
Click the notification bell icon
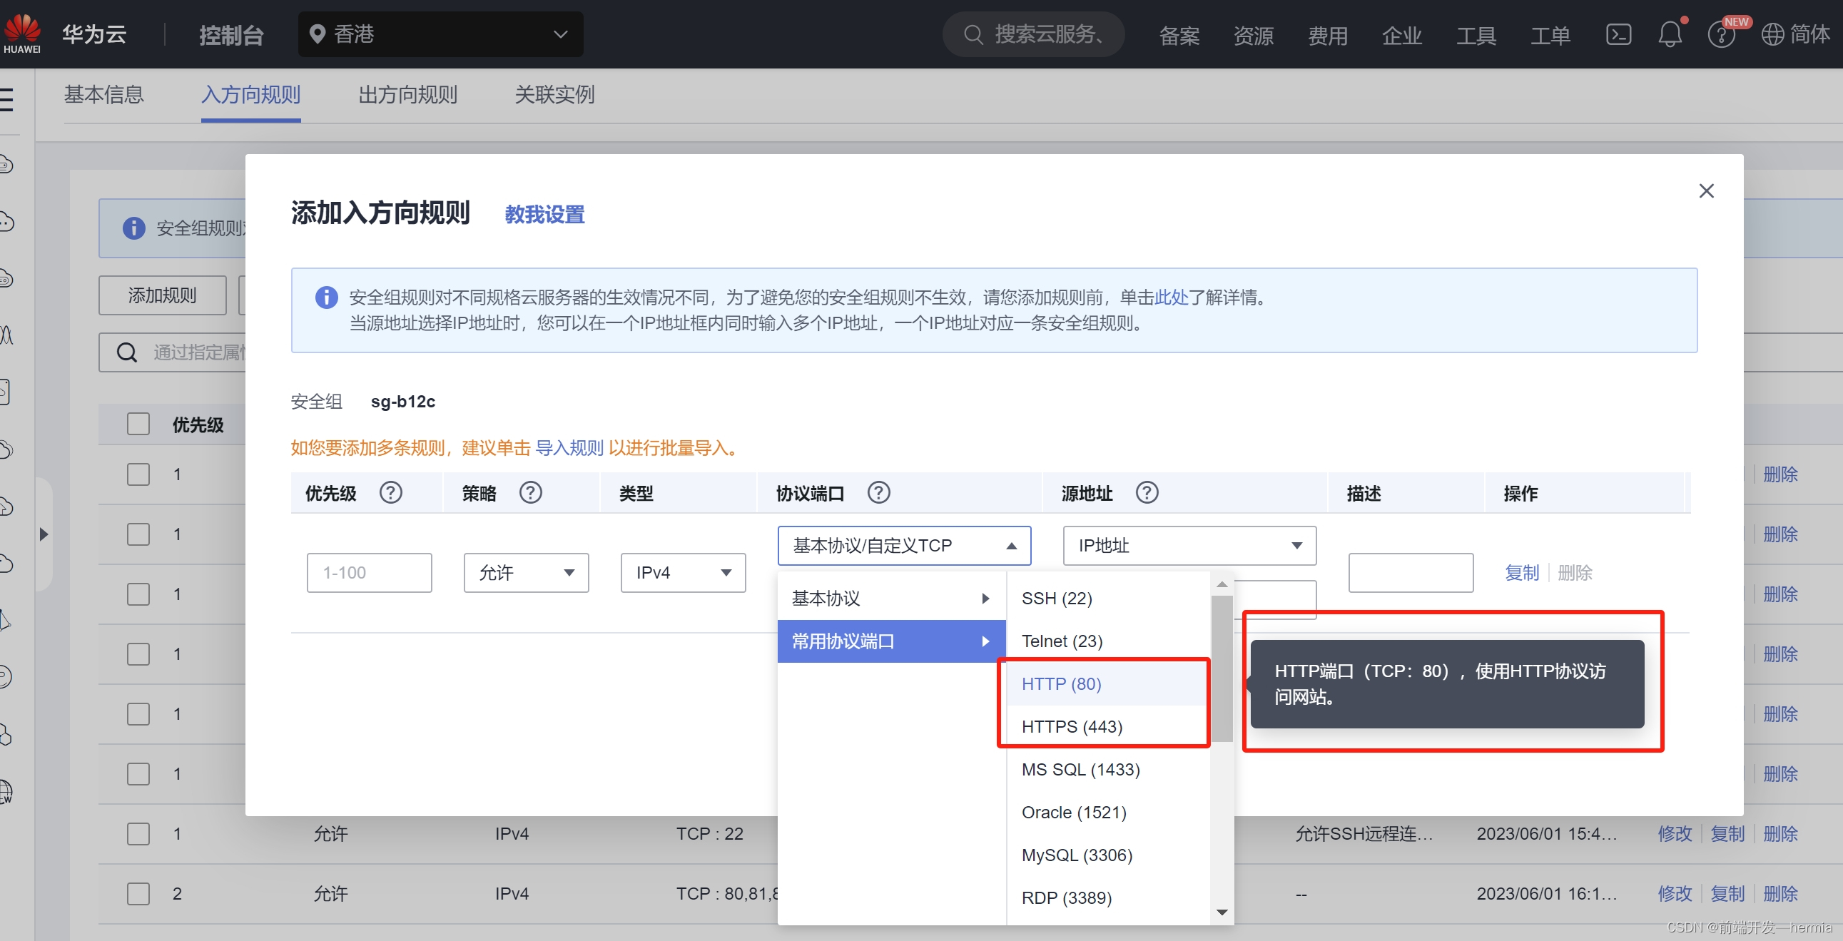click(1669, 34)
